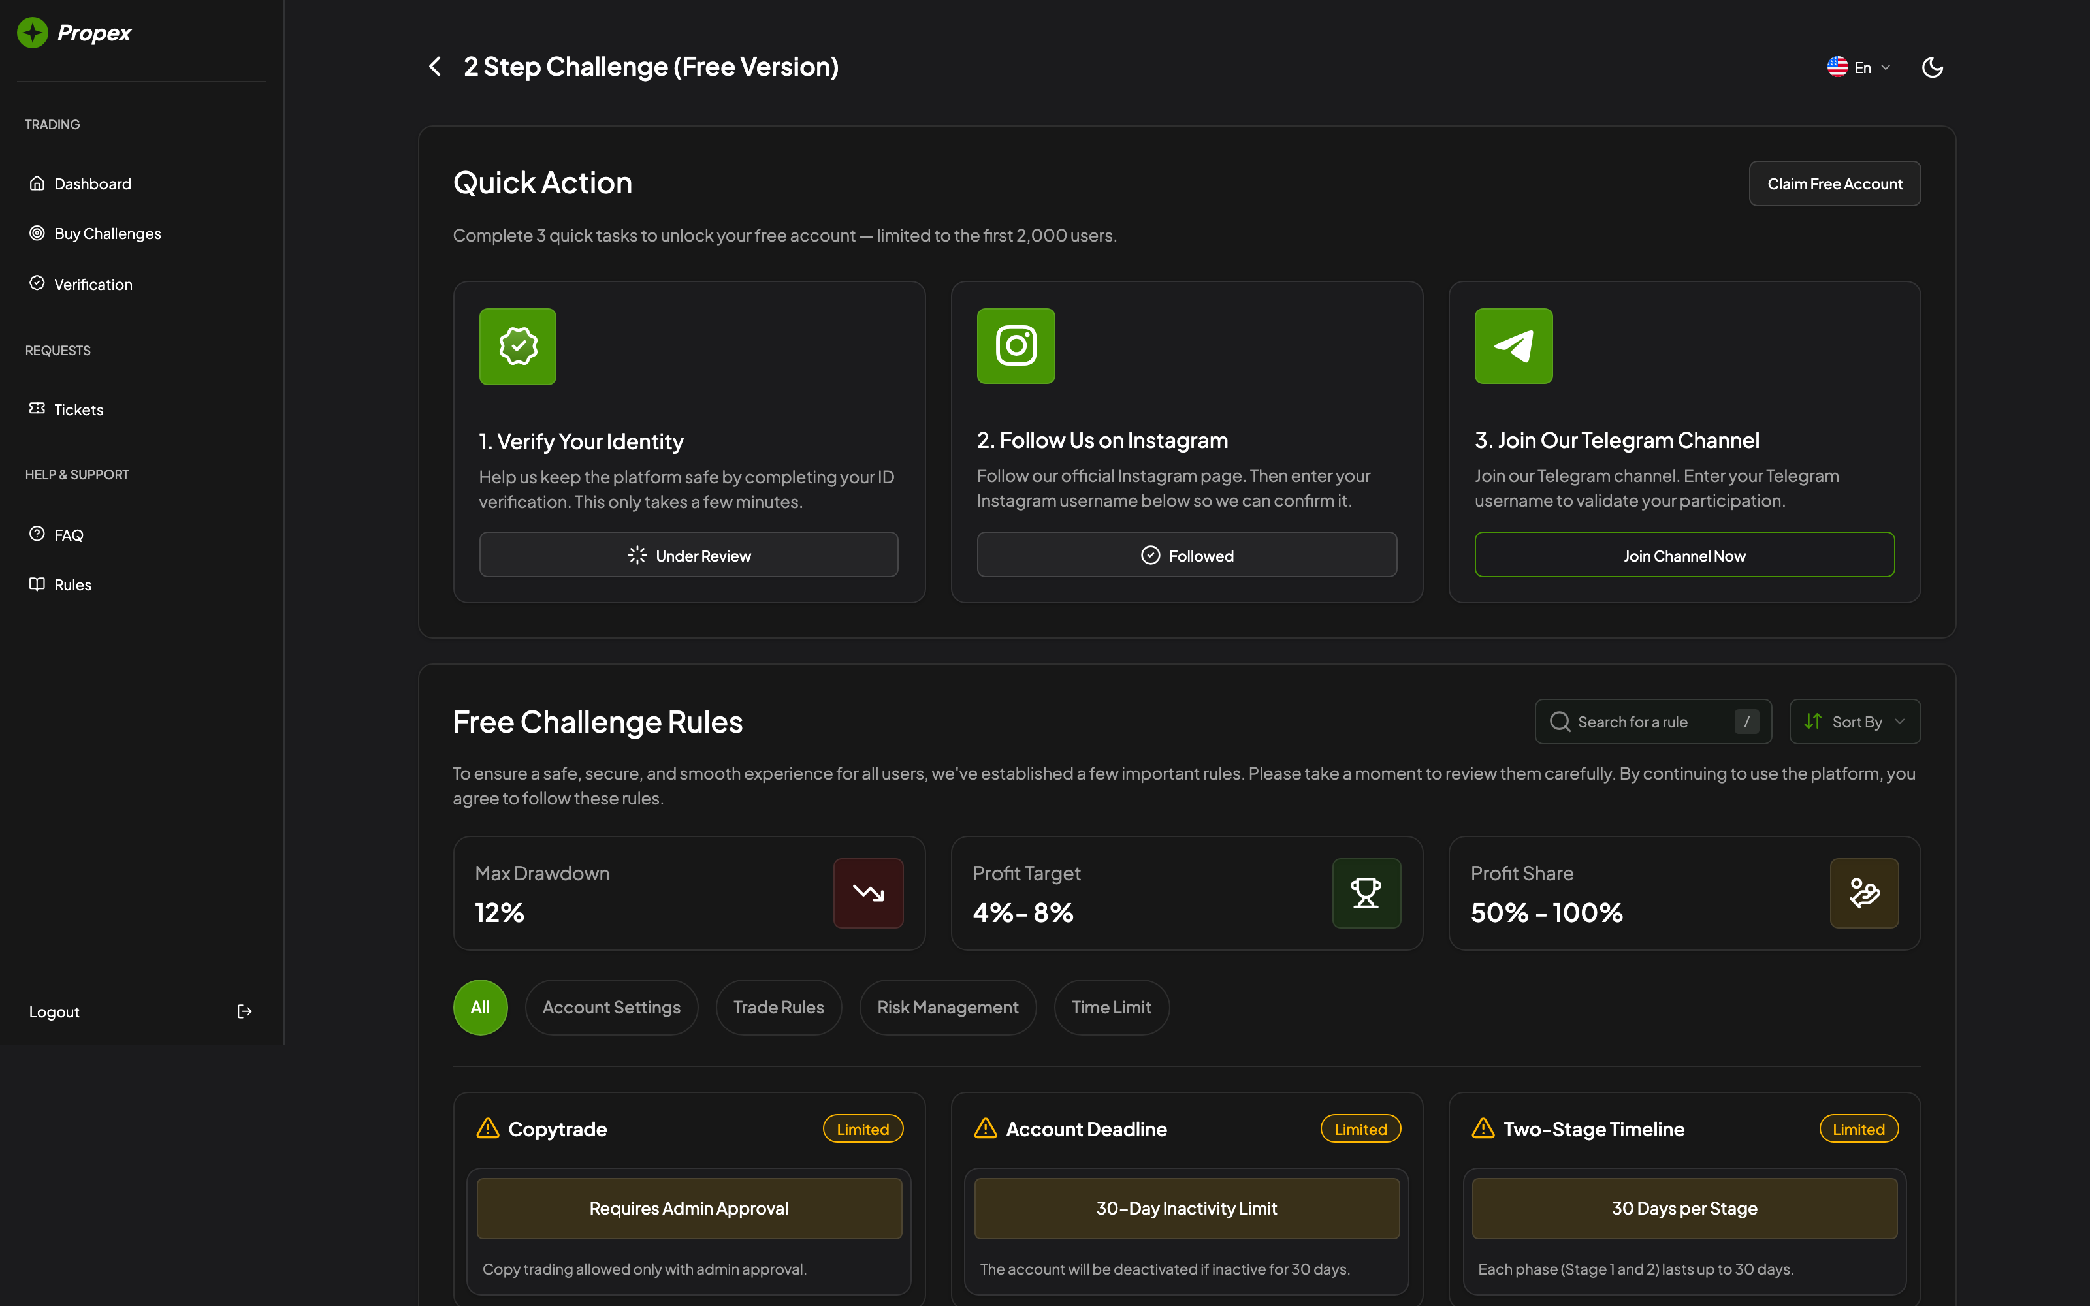
Task: Click the search magnifier icon
Action: 1560,721
